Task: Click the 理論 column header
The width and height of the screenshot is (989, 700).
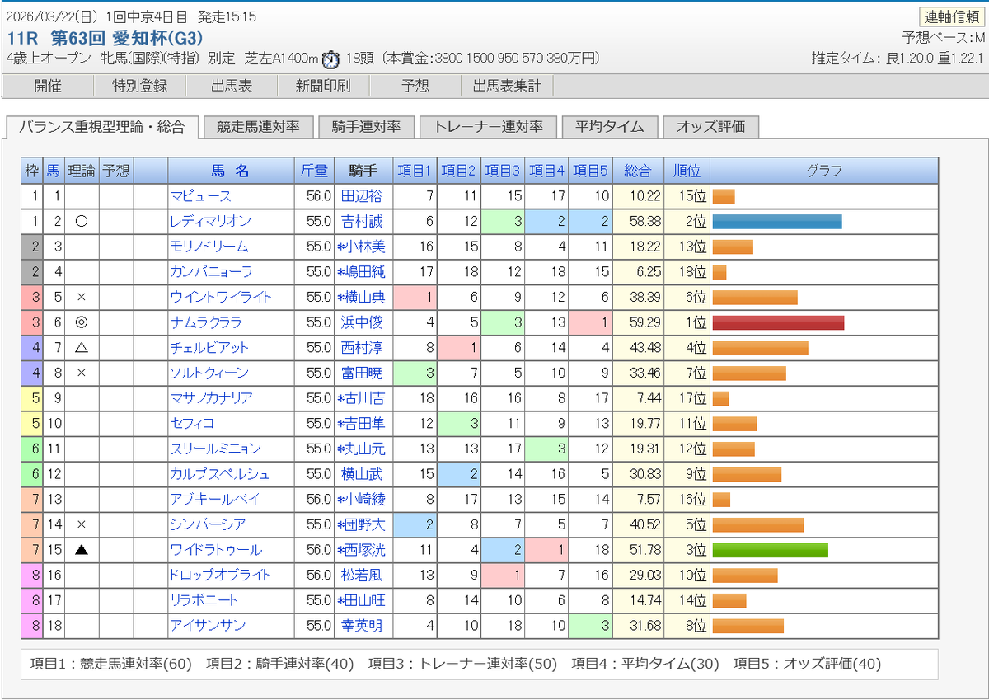Action: (x=82, y=171)
